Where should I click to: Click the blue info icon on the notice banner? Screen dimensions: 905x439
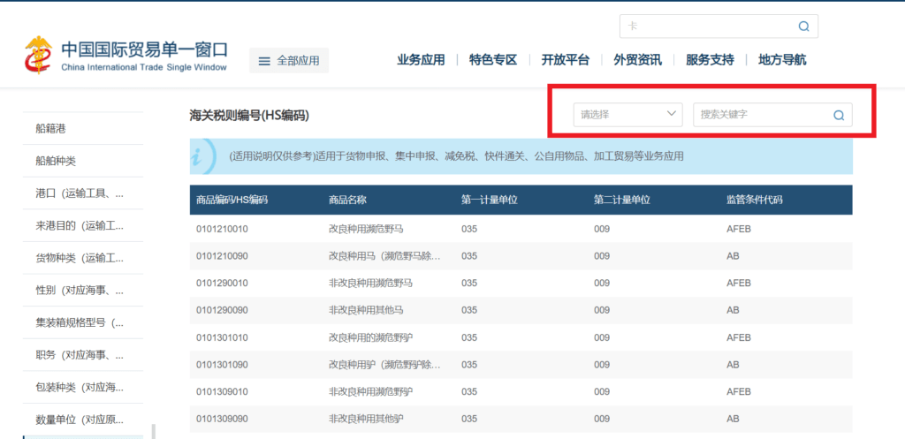(x=203, y=155)
